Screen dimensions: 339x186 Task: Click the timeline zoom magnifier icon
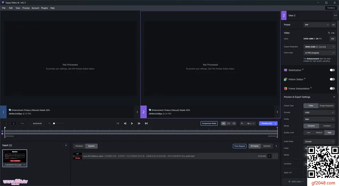(49, 123)
